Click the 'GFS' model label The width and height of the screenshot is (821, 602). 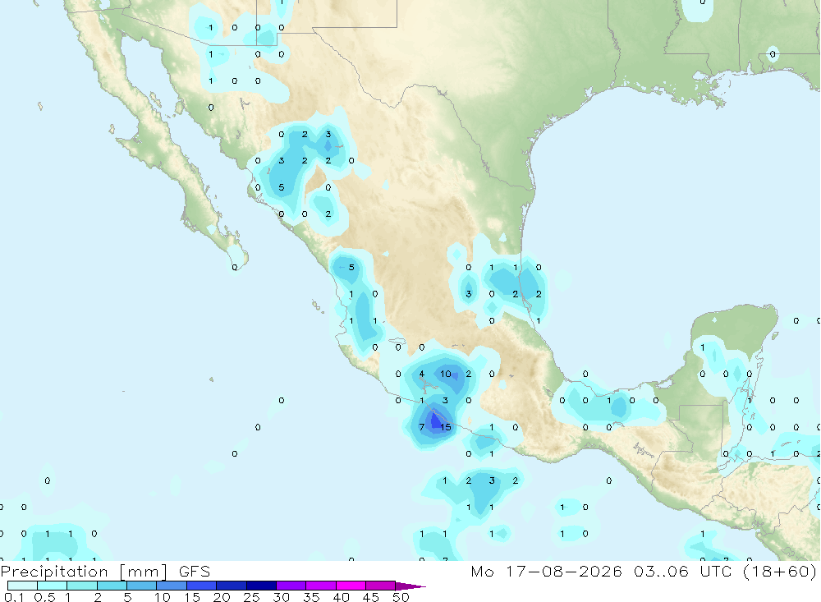tap(195, 571)
